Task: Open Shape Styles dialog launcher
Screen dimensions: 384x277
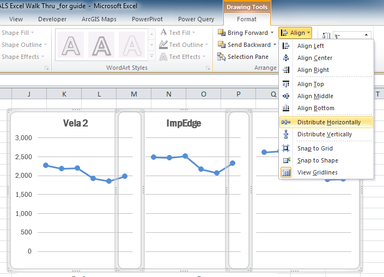Action: coord(46,68)
